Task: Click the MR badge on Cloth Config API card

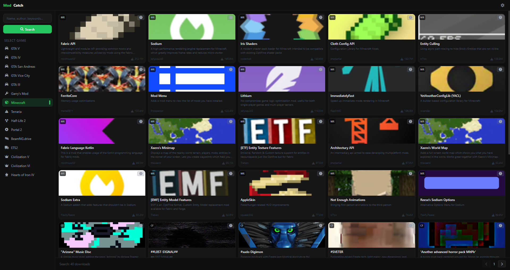Action: click(333, 18)
